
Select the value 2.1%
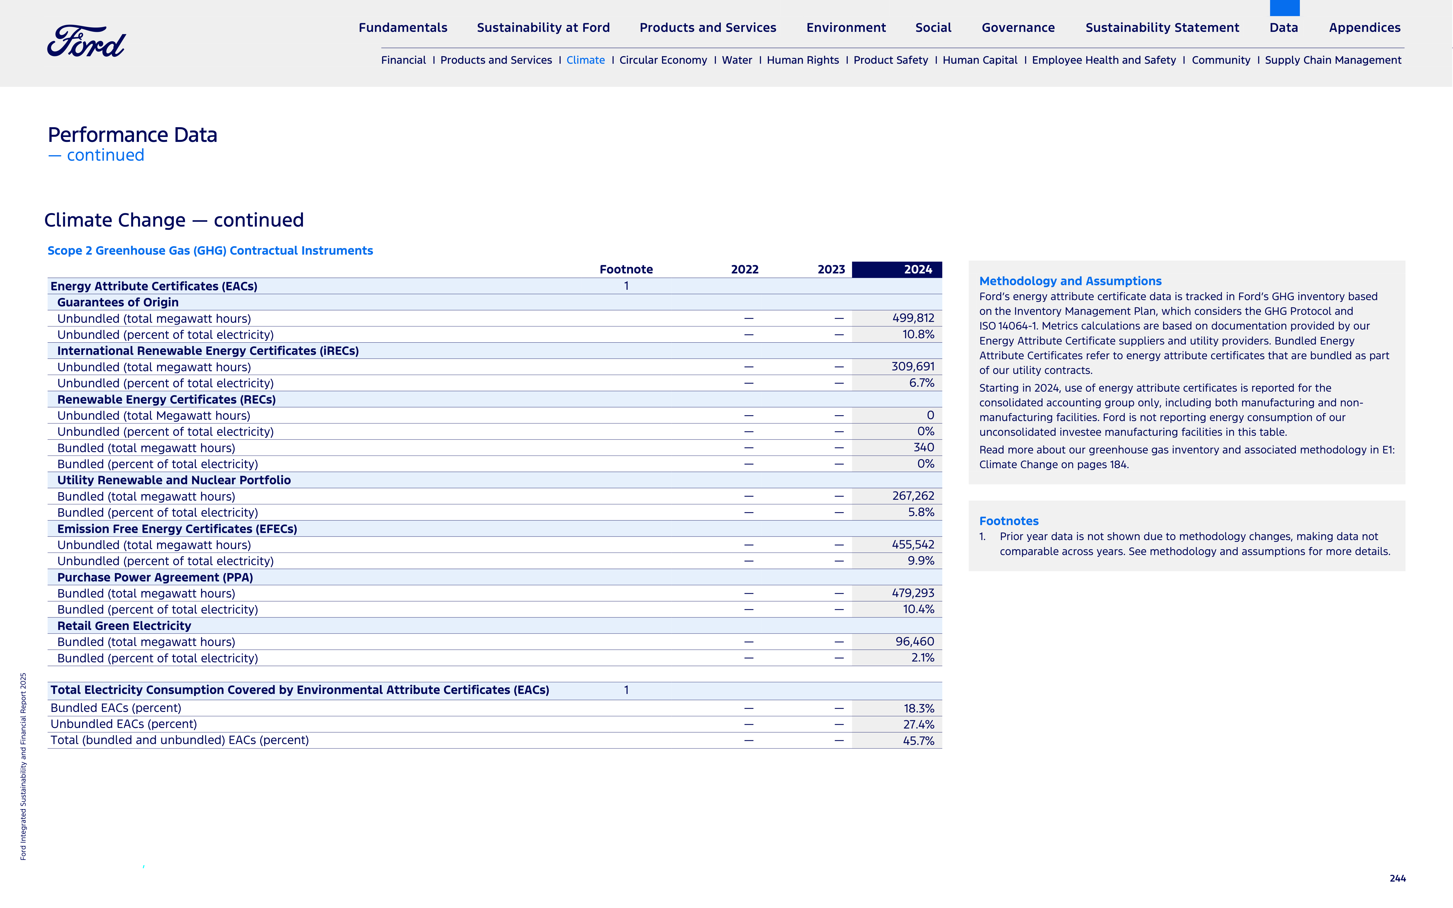tap(923, 658)
